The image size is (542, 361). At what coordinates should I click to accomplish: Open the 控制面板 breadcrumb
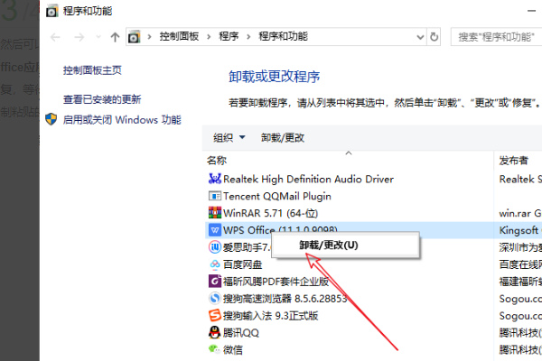tap(179, 36)
